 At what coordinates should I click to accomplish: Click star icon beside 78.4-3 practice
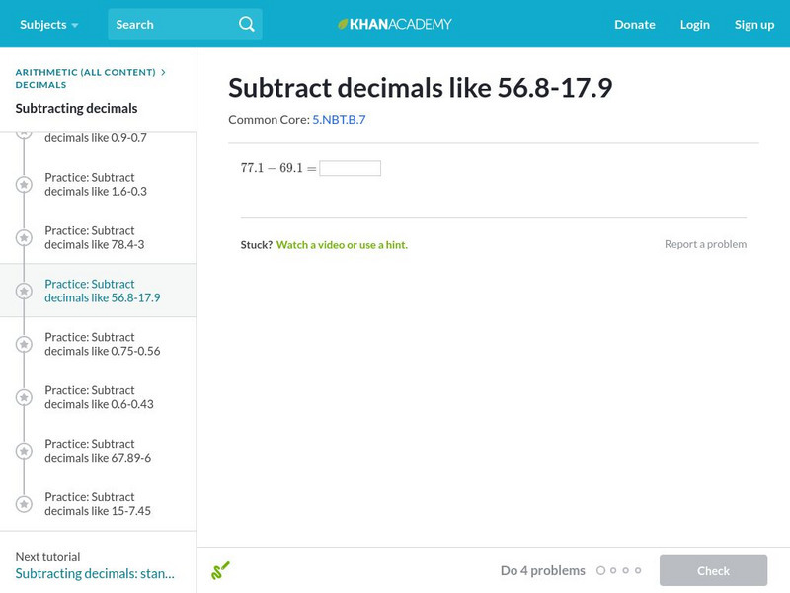(x=24, y=237)
